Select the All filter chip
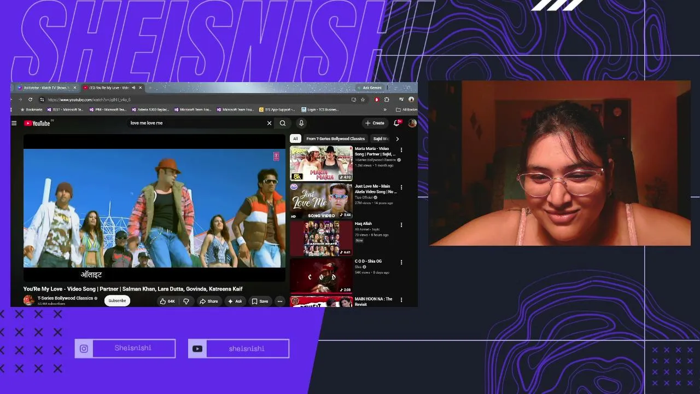This screenshot has width=700, height=394. [x=295, y=139]
